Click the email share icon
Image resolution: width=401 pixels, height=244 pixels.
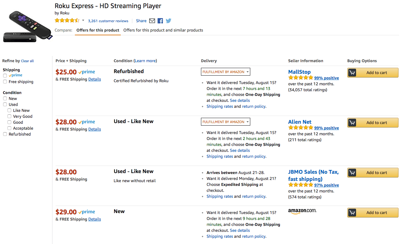click(152, 21)
